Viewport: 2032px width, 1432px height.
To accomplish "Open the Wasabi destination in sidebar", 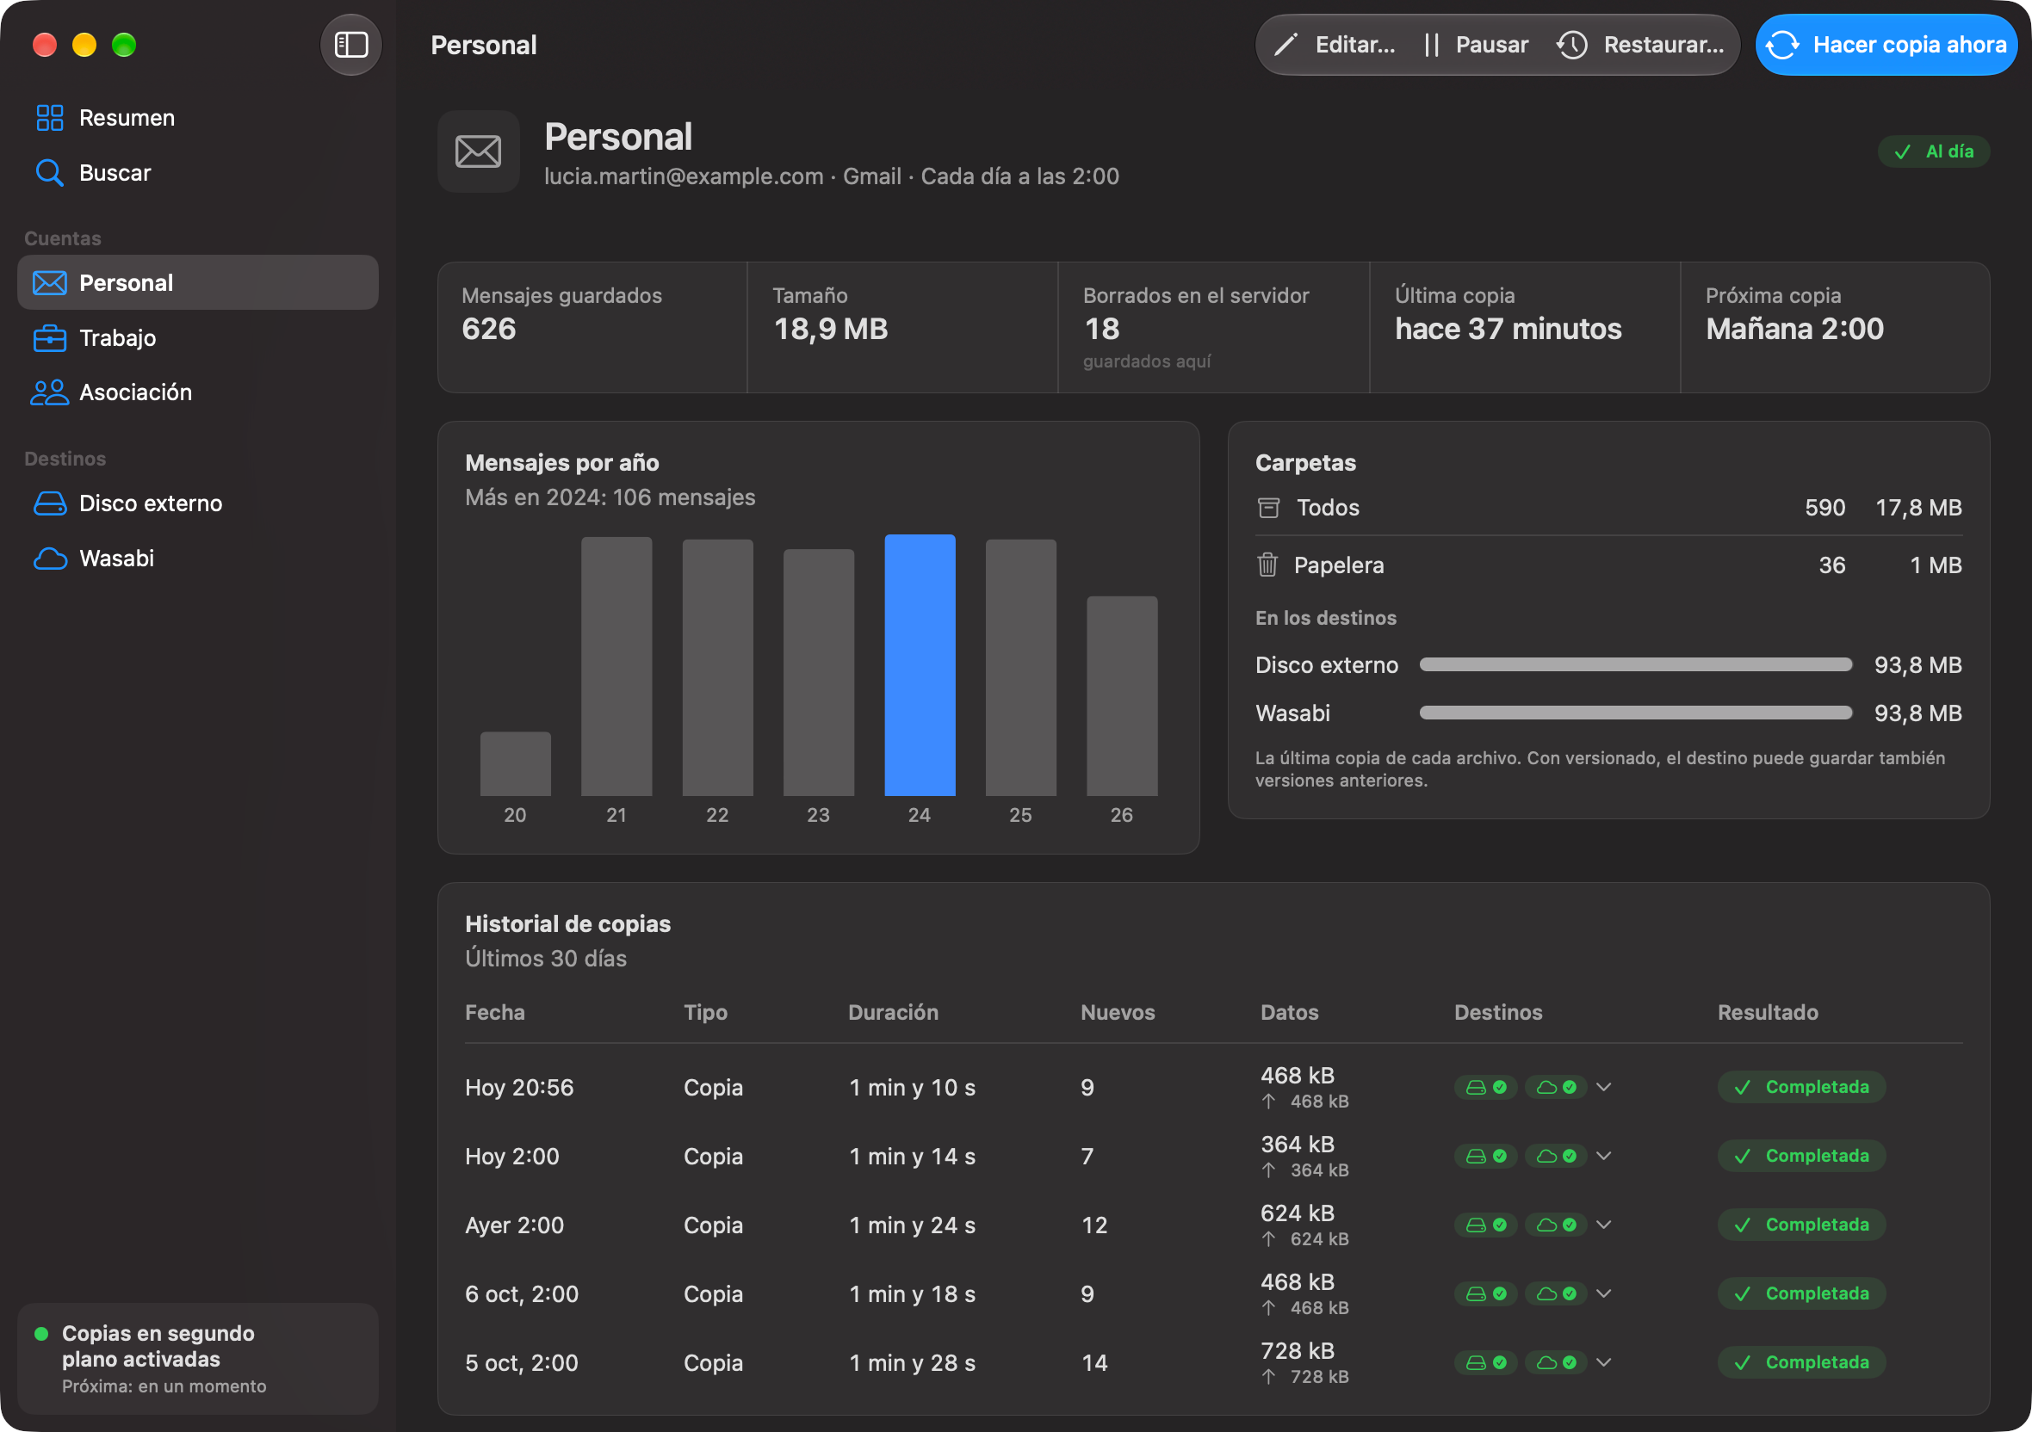I will pos(197,559).
